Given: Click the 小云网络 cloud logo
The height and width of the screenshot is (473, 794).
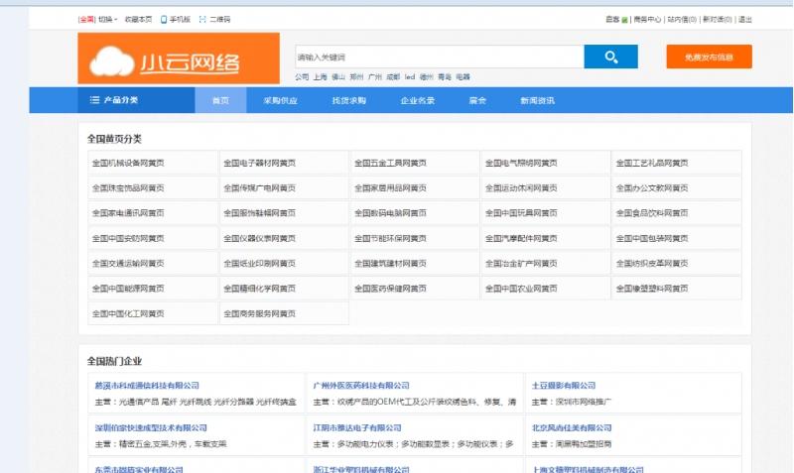Looking at the screenshot, I should pos(179,59).
